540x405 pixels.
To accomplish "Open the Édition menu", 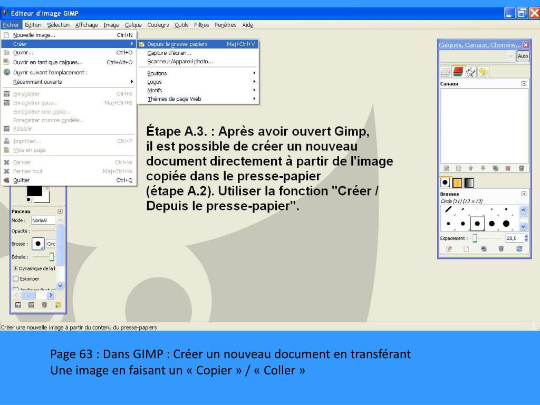I will point(33,25).
